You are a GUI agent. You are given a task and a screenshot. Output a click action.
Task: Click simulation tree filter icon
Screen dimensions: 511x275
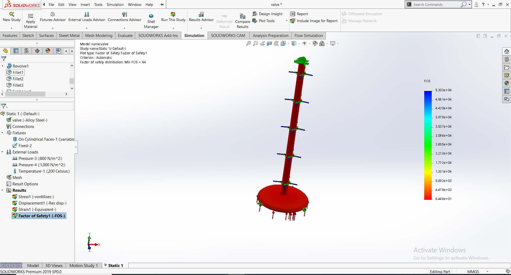click(4, 106)
